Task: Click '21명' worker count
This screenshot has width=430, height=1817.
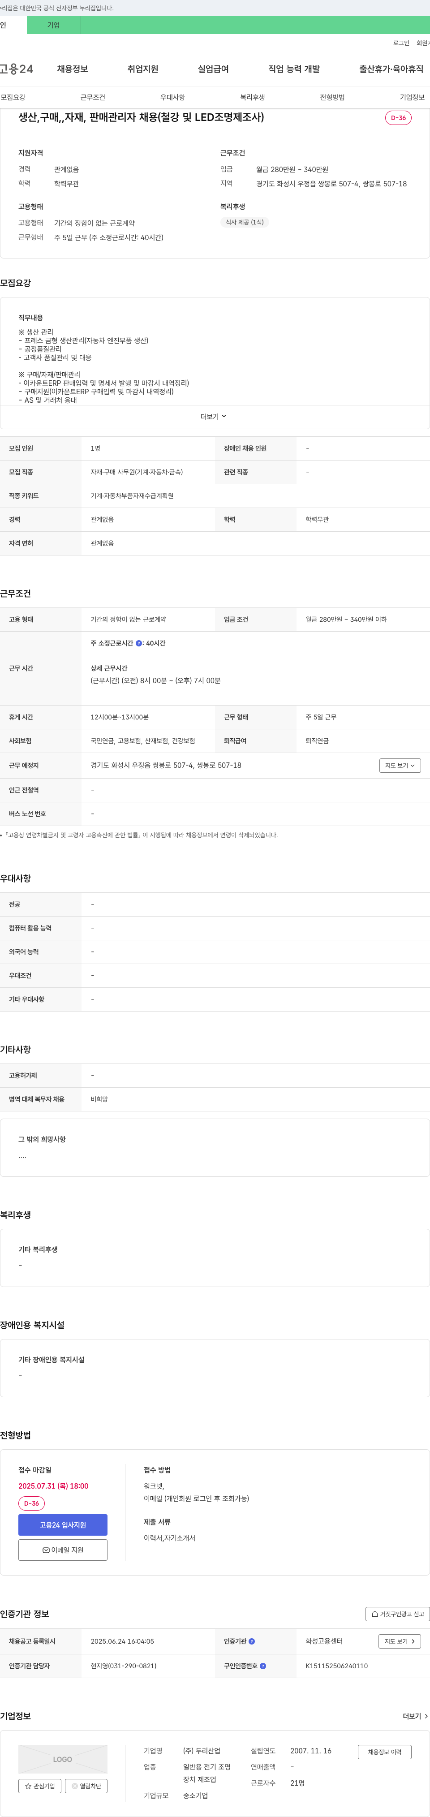Action: click(297, 1783)
